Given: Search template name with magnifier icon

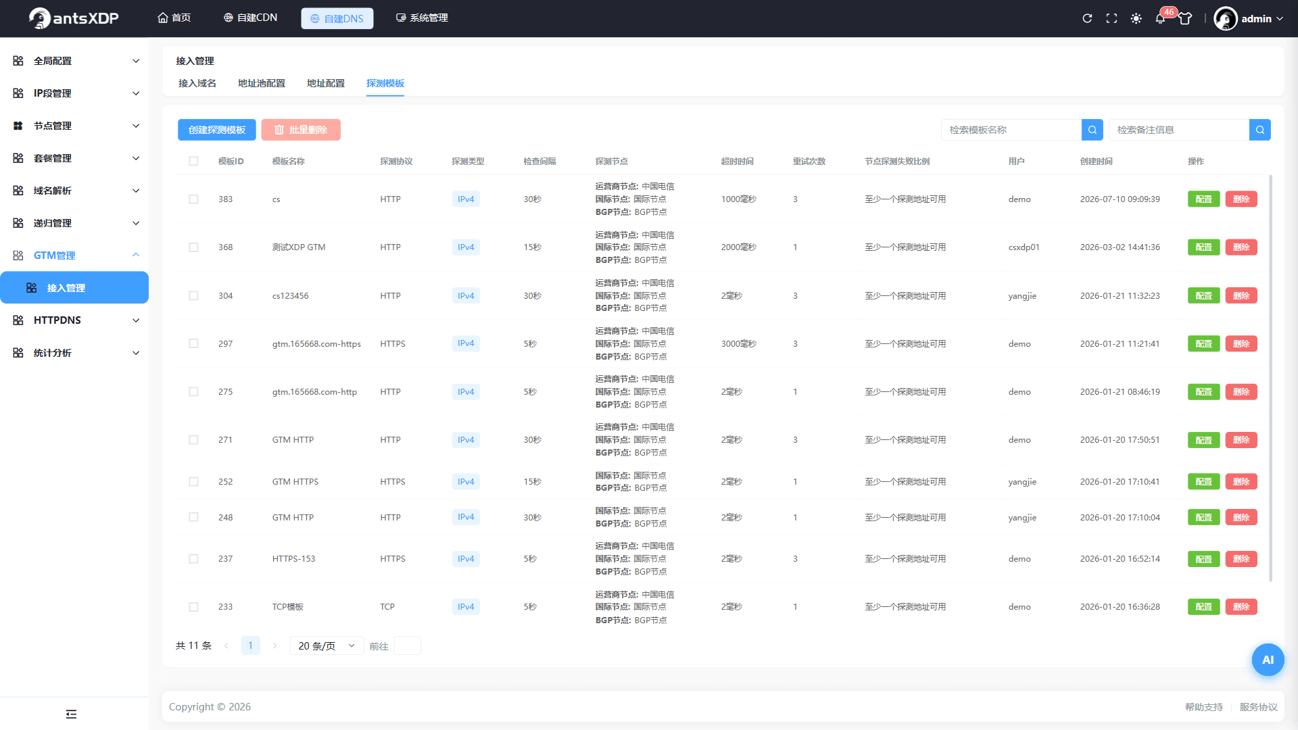Looking at the screenshot, I should pyautogui.click(x=1092, y=130).
